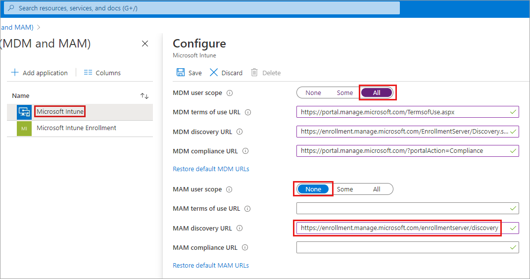Click the breadcrumb chevron after MAM)
The image size is (530, 279).
39,27
